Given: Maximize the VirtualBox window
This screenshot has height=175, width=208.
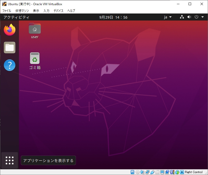Looking at the screenshot, I should (190, 4).
